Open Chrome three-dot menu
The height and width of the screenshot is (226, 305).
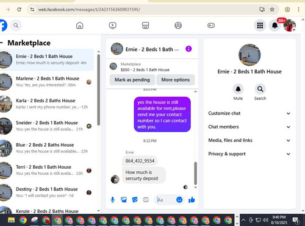[x=298, y=9]
